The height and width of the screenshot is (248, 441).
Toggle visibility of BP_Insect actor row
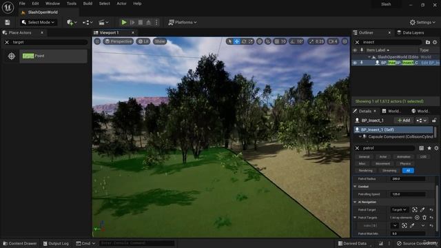click(x=355, y=63)
